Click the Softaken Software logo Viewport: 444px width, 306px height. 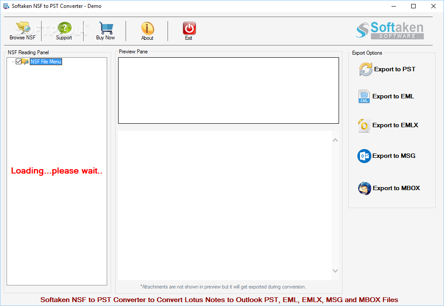pyautogui.click(x=390, y=30)
